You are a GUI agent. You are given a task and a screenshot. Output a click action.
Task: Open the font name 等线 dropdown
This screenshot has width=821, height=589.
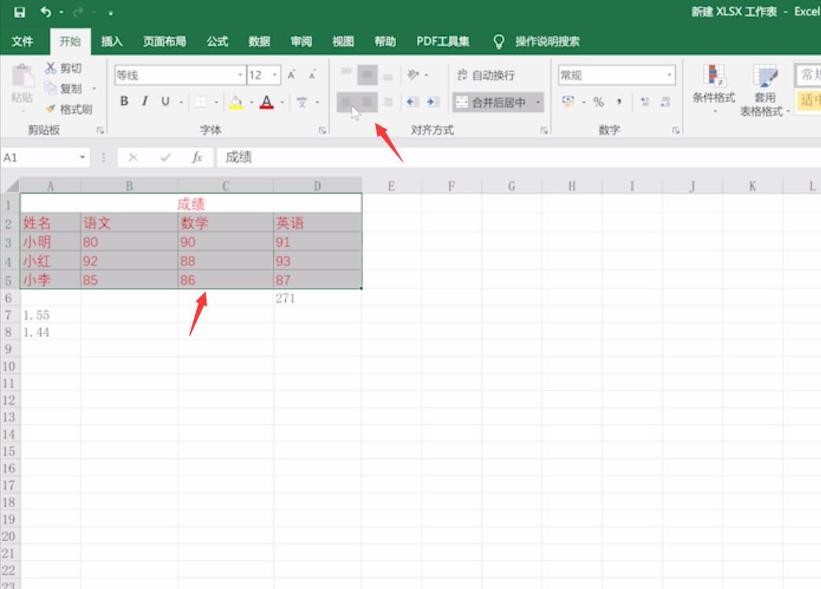pos(240,75)
